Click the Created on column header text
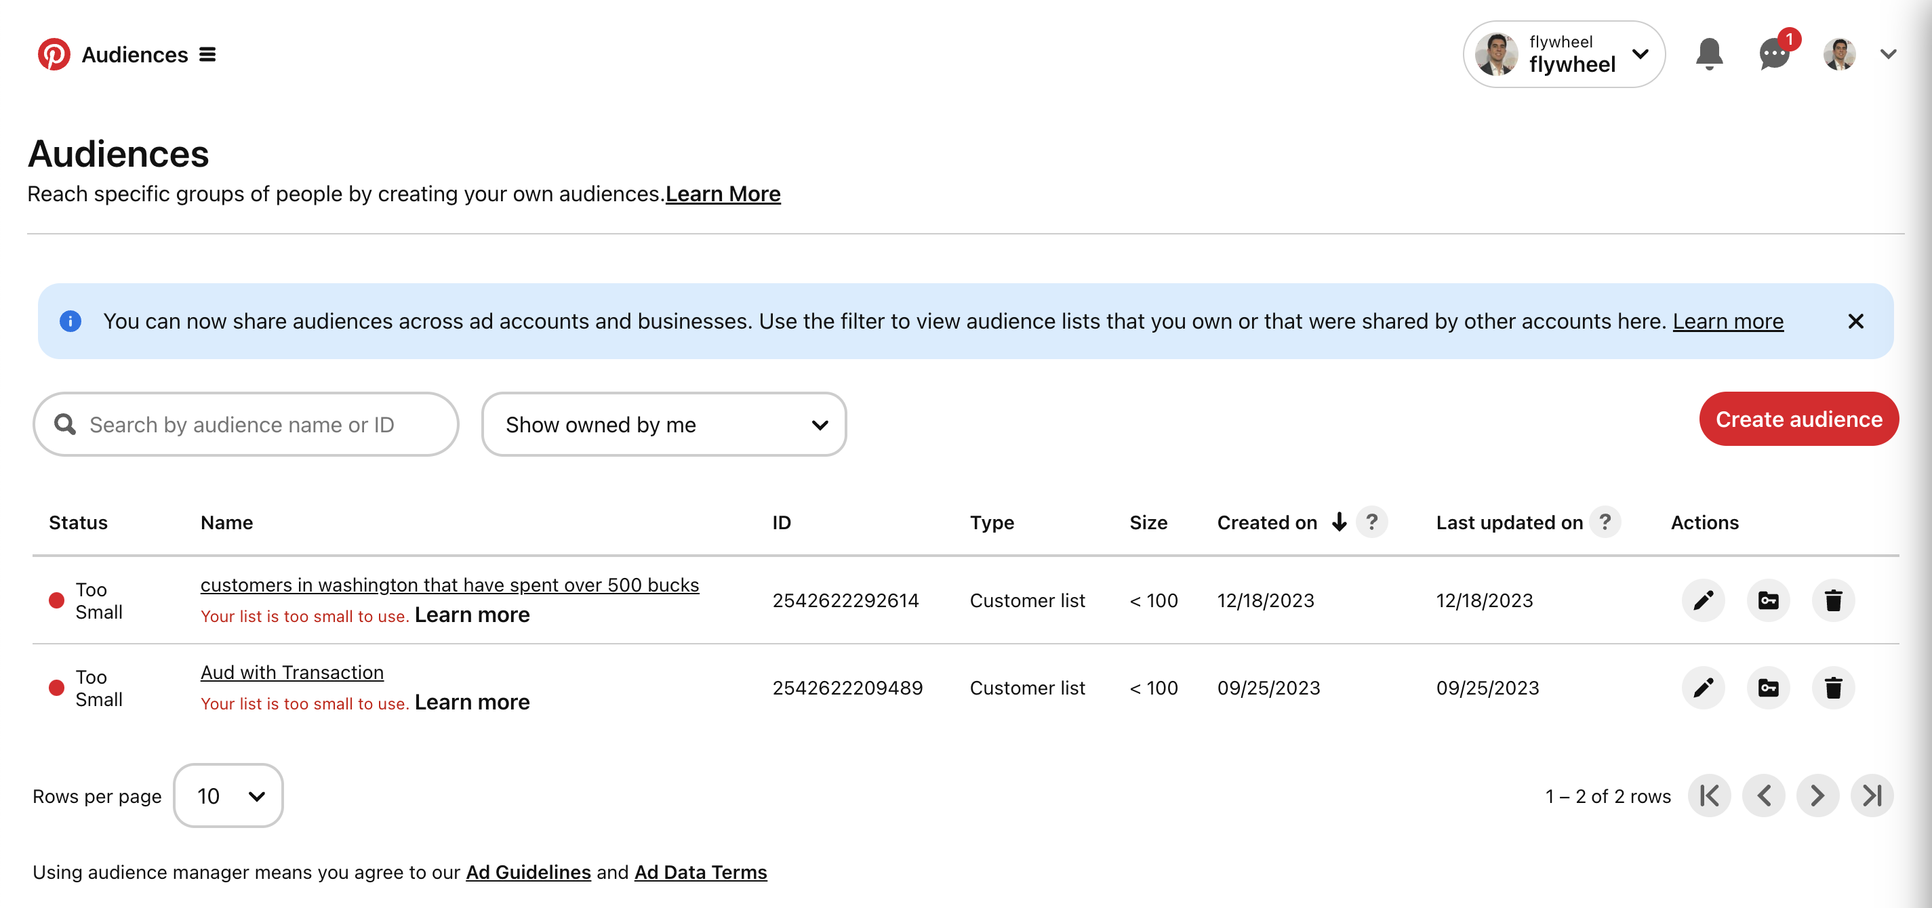The image size is (1932, 908). point(1267,522)
